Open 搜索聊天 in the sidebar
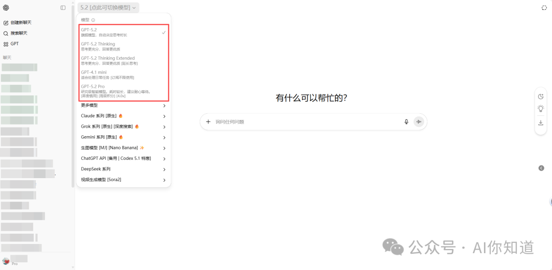Image resolution: width=552 pixels, height=270 pixels. [x=18, y=33]
